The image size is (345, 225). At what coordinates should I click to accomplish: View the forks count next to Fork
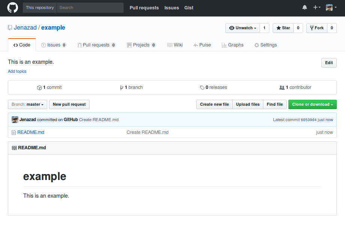tap(332, 28)
